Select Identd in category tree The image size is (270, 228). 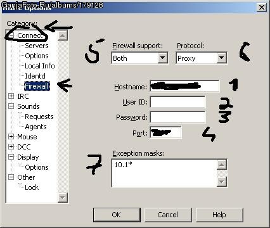click(x=35, y=76)
